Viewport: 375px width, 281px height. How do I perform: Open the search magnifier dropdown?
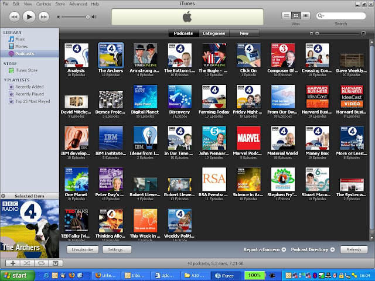(x=321, y=16)
